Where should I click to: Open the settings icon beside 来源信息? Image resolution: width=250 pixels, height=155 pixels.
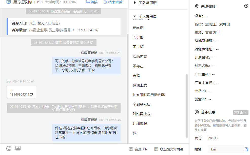point(246,6)
